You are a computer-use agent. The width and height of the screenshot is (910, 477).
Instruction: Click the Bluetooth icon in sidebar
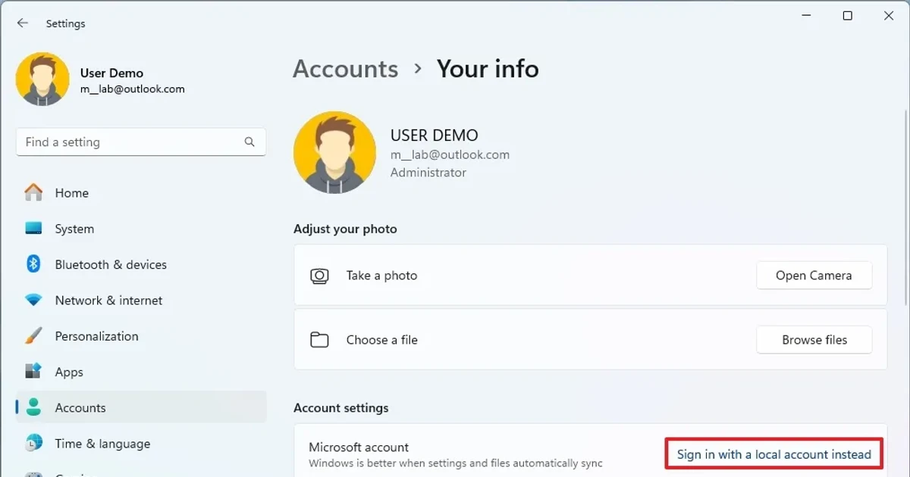point(33,263)
